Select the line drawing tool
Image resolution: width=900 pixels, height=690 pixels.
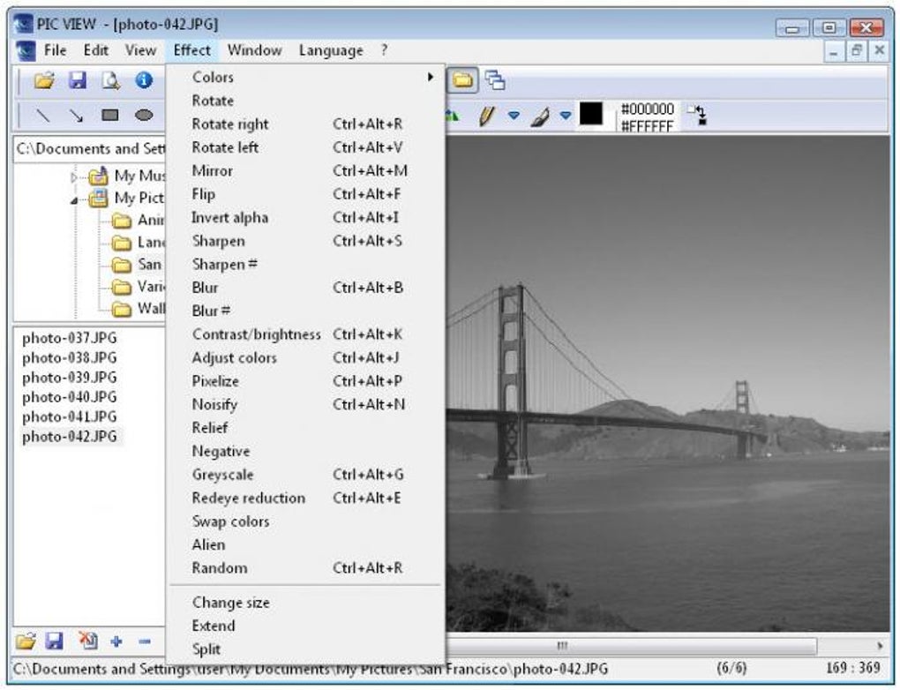pyautogui.click(x=42, y=115)
